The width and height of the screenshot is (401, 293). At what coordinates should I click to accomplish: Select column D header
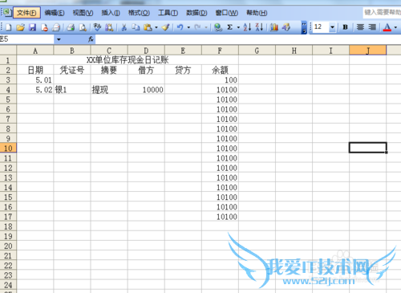click(x=146, y=51)
